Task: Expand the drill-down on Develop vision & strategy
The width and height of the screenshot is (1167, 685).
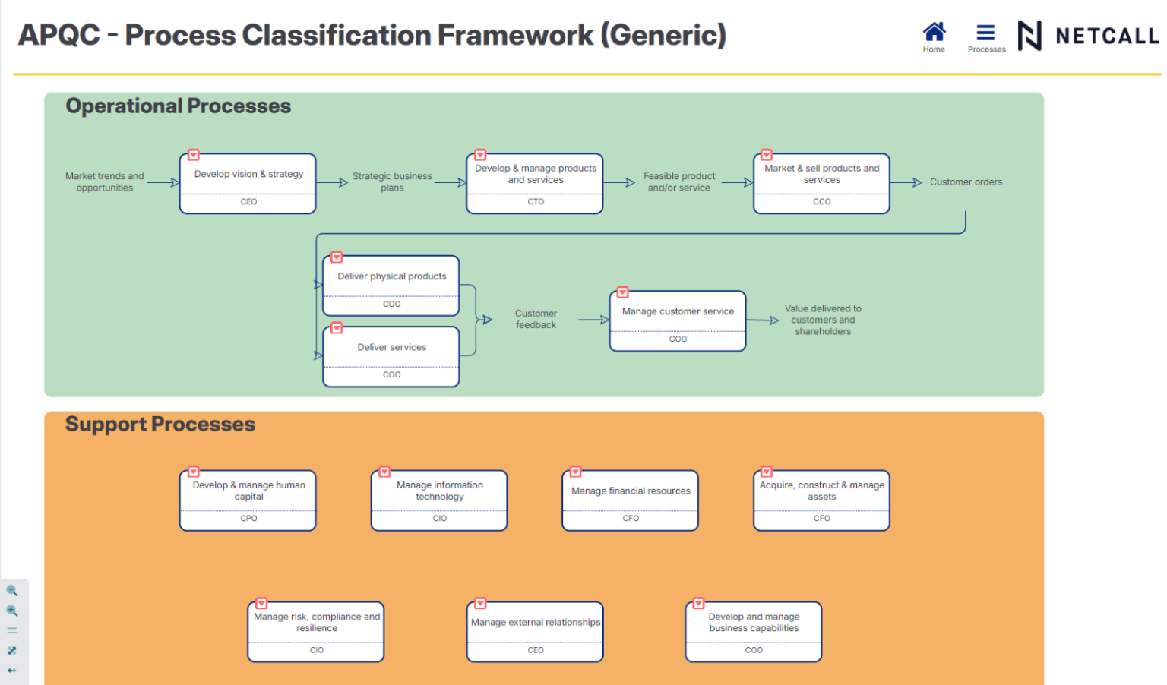Action: coord(192,155)
